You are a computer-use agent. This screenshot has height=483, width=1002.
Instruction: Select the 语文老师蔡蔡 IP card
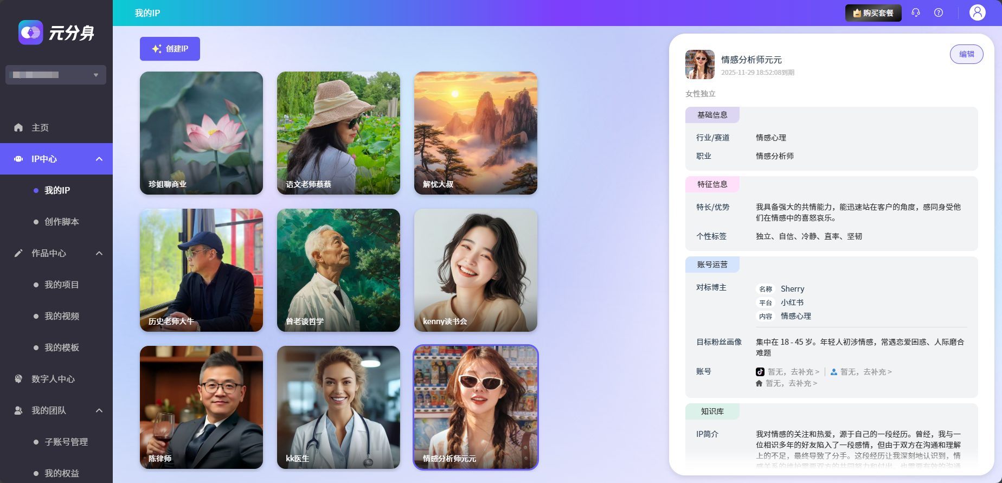(x=338, y=133)
